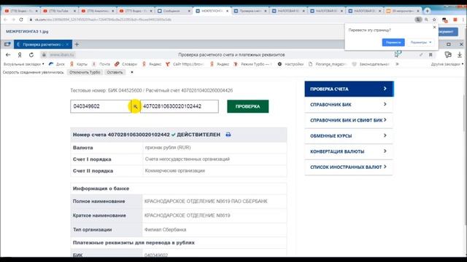Open the Сайт https://bro bookmark
This screenshot has height=262, width=467.
click(185, 64)
